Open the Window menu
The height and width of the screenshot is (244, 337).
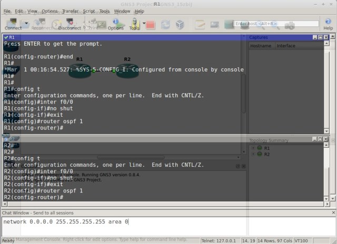tap(122, 11)
